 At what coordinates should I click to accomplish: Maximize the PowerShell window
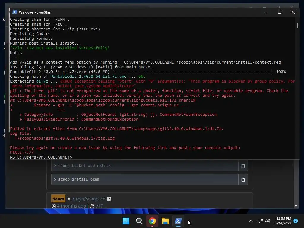(280, 12)
